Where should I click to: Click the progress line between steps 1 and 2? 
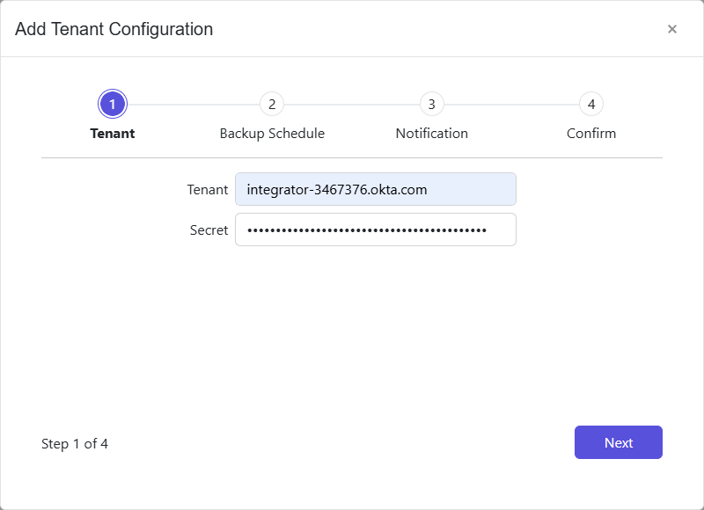tap(192, 103)
